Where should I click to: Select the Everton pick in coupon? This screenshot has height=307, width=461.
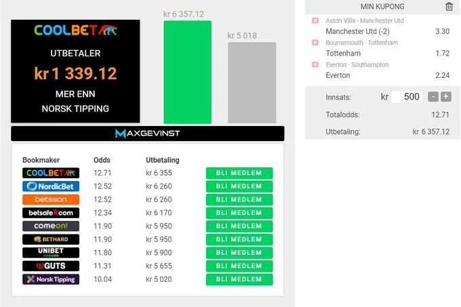(x=338, y=75)
